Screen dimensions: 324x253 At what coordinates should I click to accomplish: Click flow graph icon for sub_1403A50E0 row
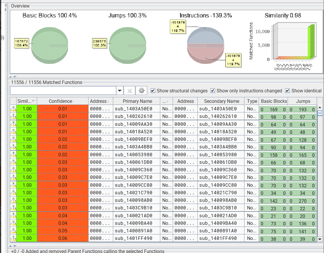(x=13, y=109)
